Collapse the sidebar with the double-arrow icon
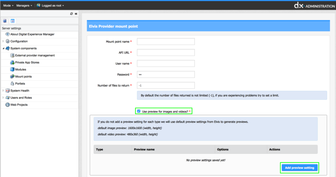The image size is (336, 177). (x=76, y=14)
